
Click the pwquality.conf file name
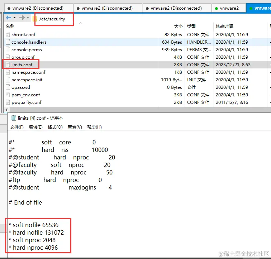pyautogui.click(x=27, y=102)
